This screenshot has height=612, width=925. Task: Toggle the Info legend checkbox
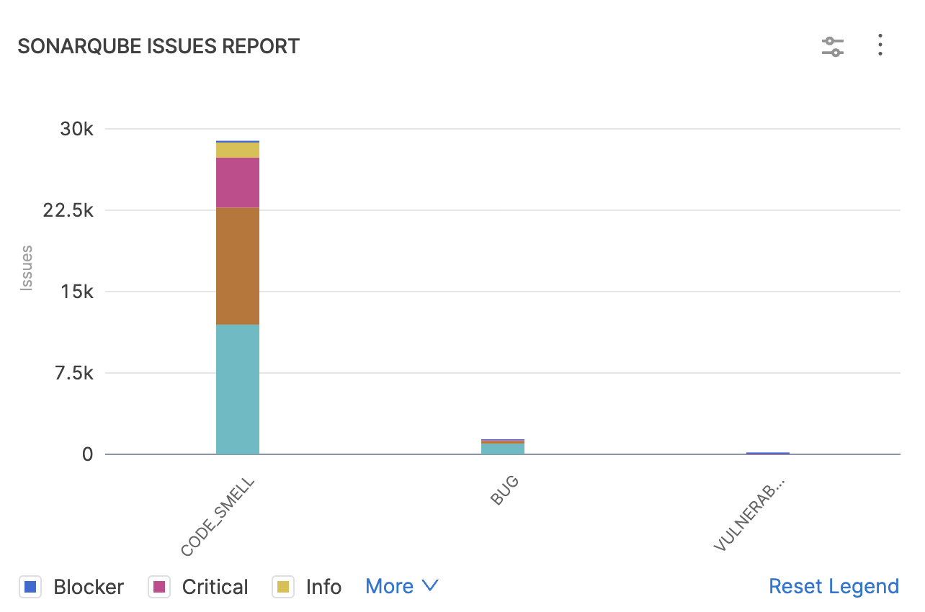point(282,587)
